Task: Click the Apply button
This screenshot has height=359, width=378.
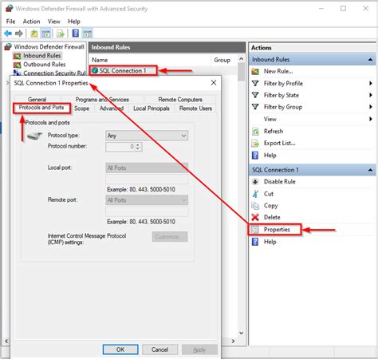Action: pos(199,349)
